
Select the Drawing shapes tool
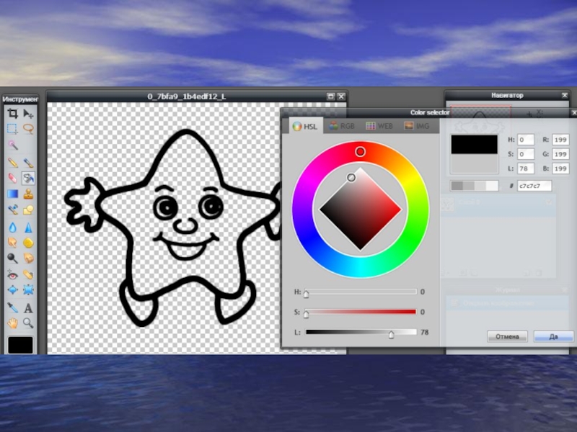[28, 210]
